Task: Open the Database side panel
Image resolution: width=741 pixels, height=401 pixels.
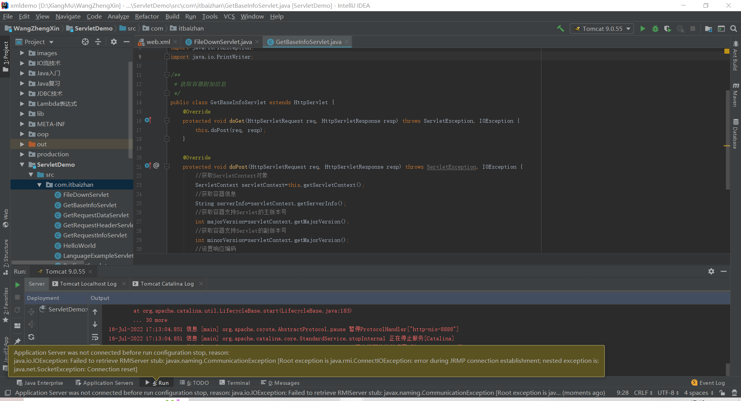Action: pyautogui.click(x=736, y=134)
